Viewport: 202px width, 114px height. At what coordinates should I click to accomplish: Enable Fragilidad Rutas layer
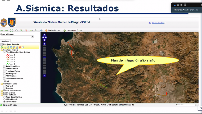(x=4, y=71)
